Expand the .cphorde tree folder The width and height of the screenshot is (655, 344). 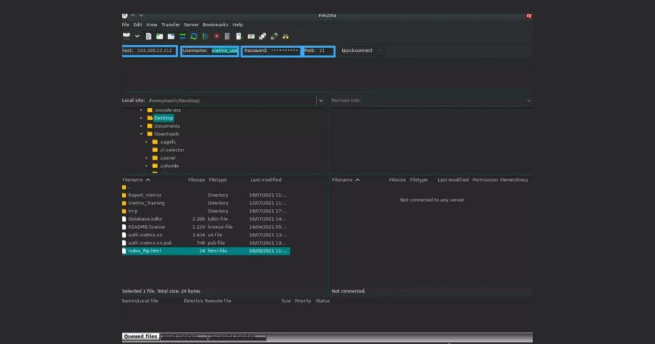[x=146, y=166]
